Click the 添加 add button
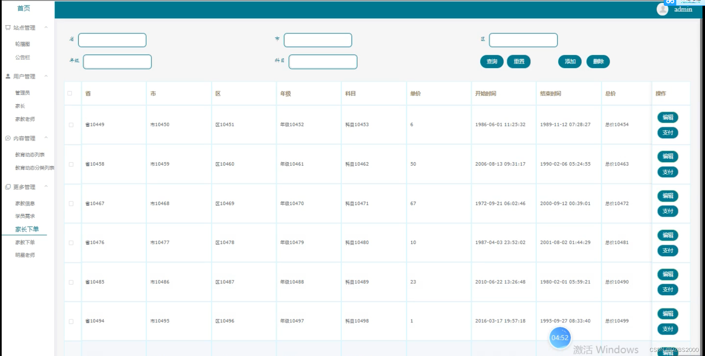705x356 pixels. [570, 62]
